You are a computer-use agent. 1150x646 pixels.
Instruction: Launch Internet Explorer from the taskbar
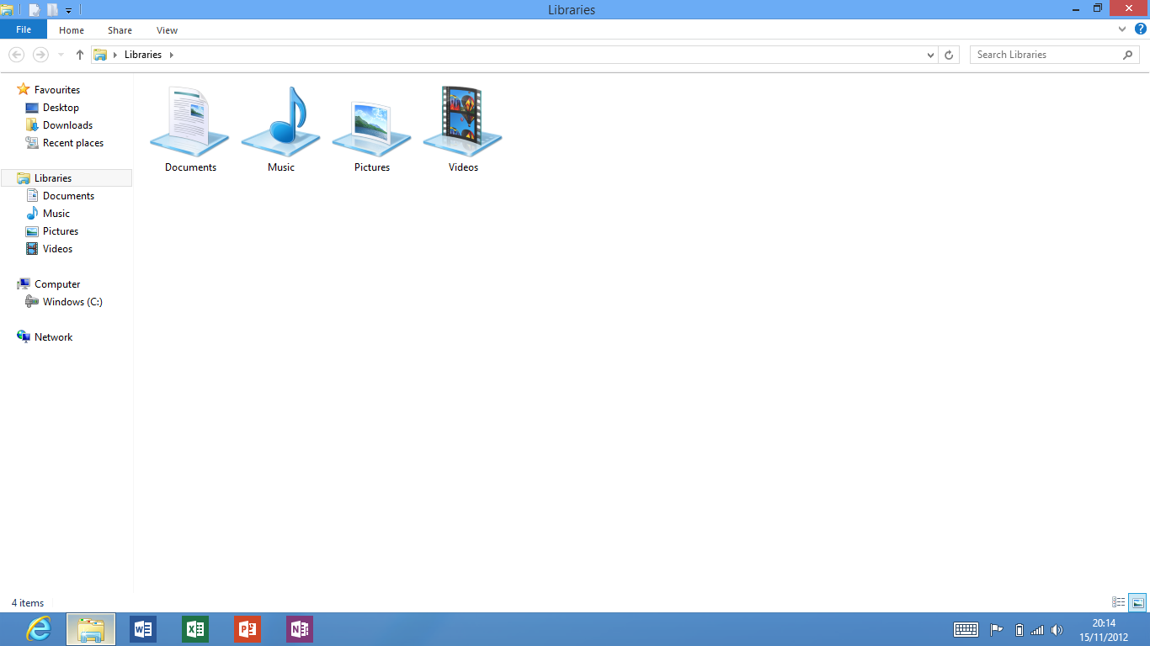[39, 629]
